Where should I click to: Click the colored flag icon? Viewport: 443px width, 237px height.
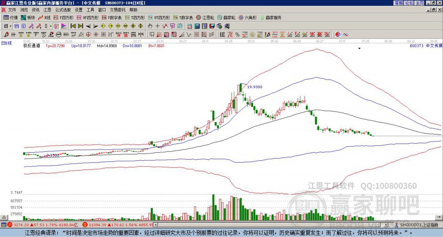[x=64, y=26]
